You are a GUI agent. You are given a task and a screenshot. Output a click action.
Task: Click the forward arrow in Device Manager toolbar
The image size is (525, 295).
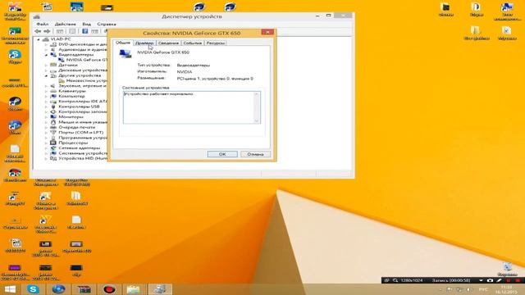(x=47, y=31)
